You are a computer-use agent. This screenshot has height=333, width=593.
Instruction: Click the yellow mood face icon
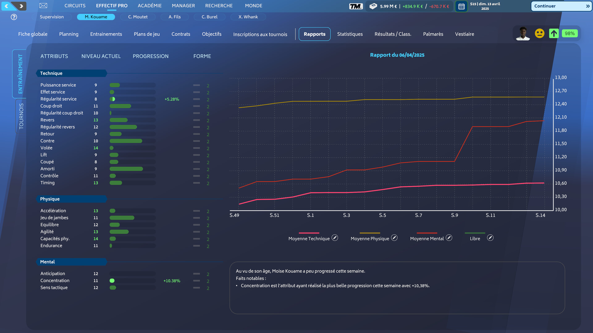coord(539,33)
